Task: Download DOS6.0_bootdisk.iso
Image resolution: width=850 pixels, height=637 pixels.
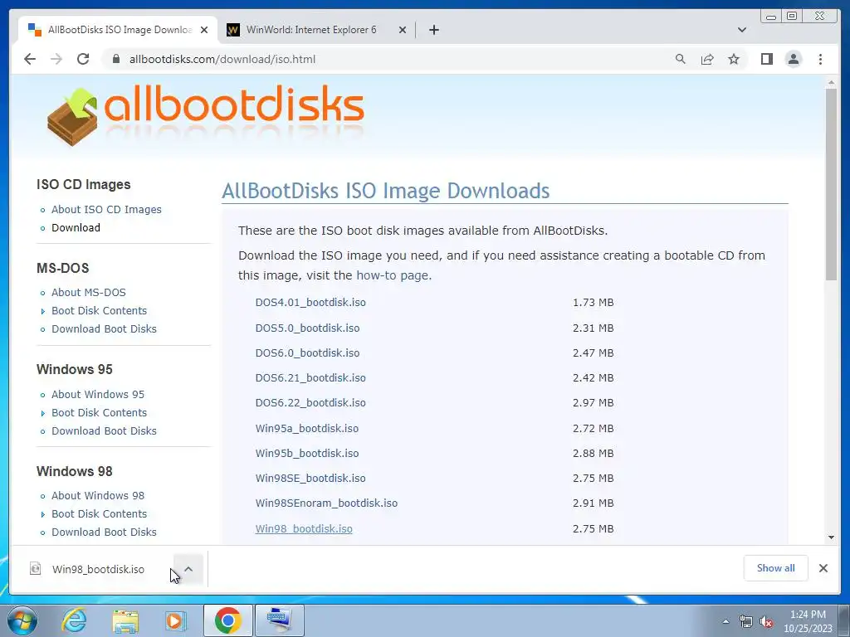Action: (307, 353)
